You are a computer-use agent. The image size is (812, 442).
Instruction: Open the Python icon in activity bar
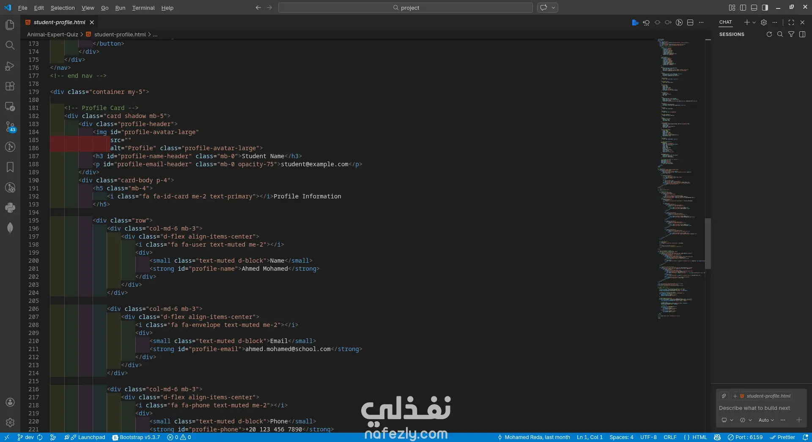(10, 208)
